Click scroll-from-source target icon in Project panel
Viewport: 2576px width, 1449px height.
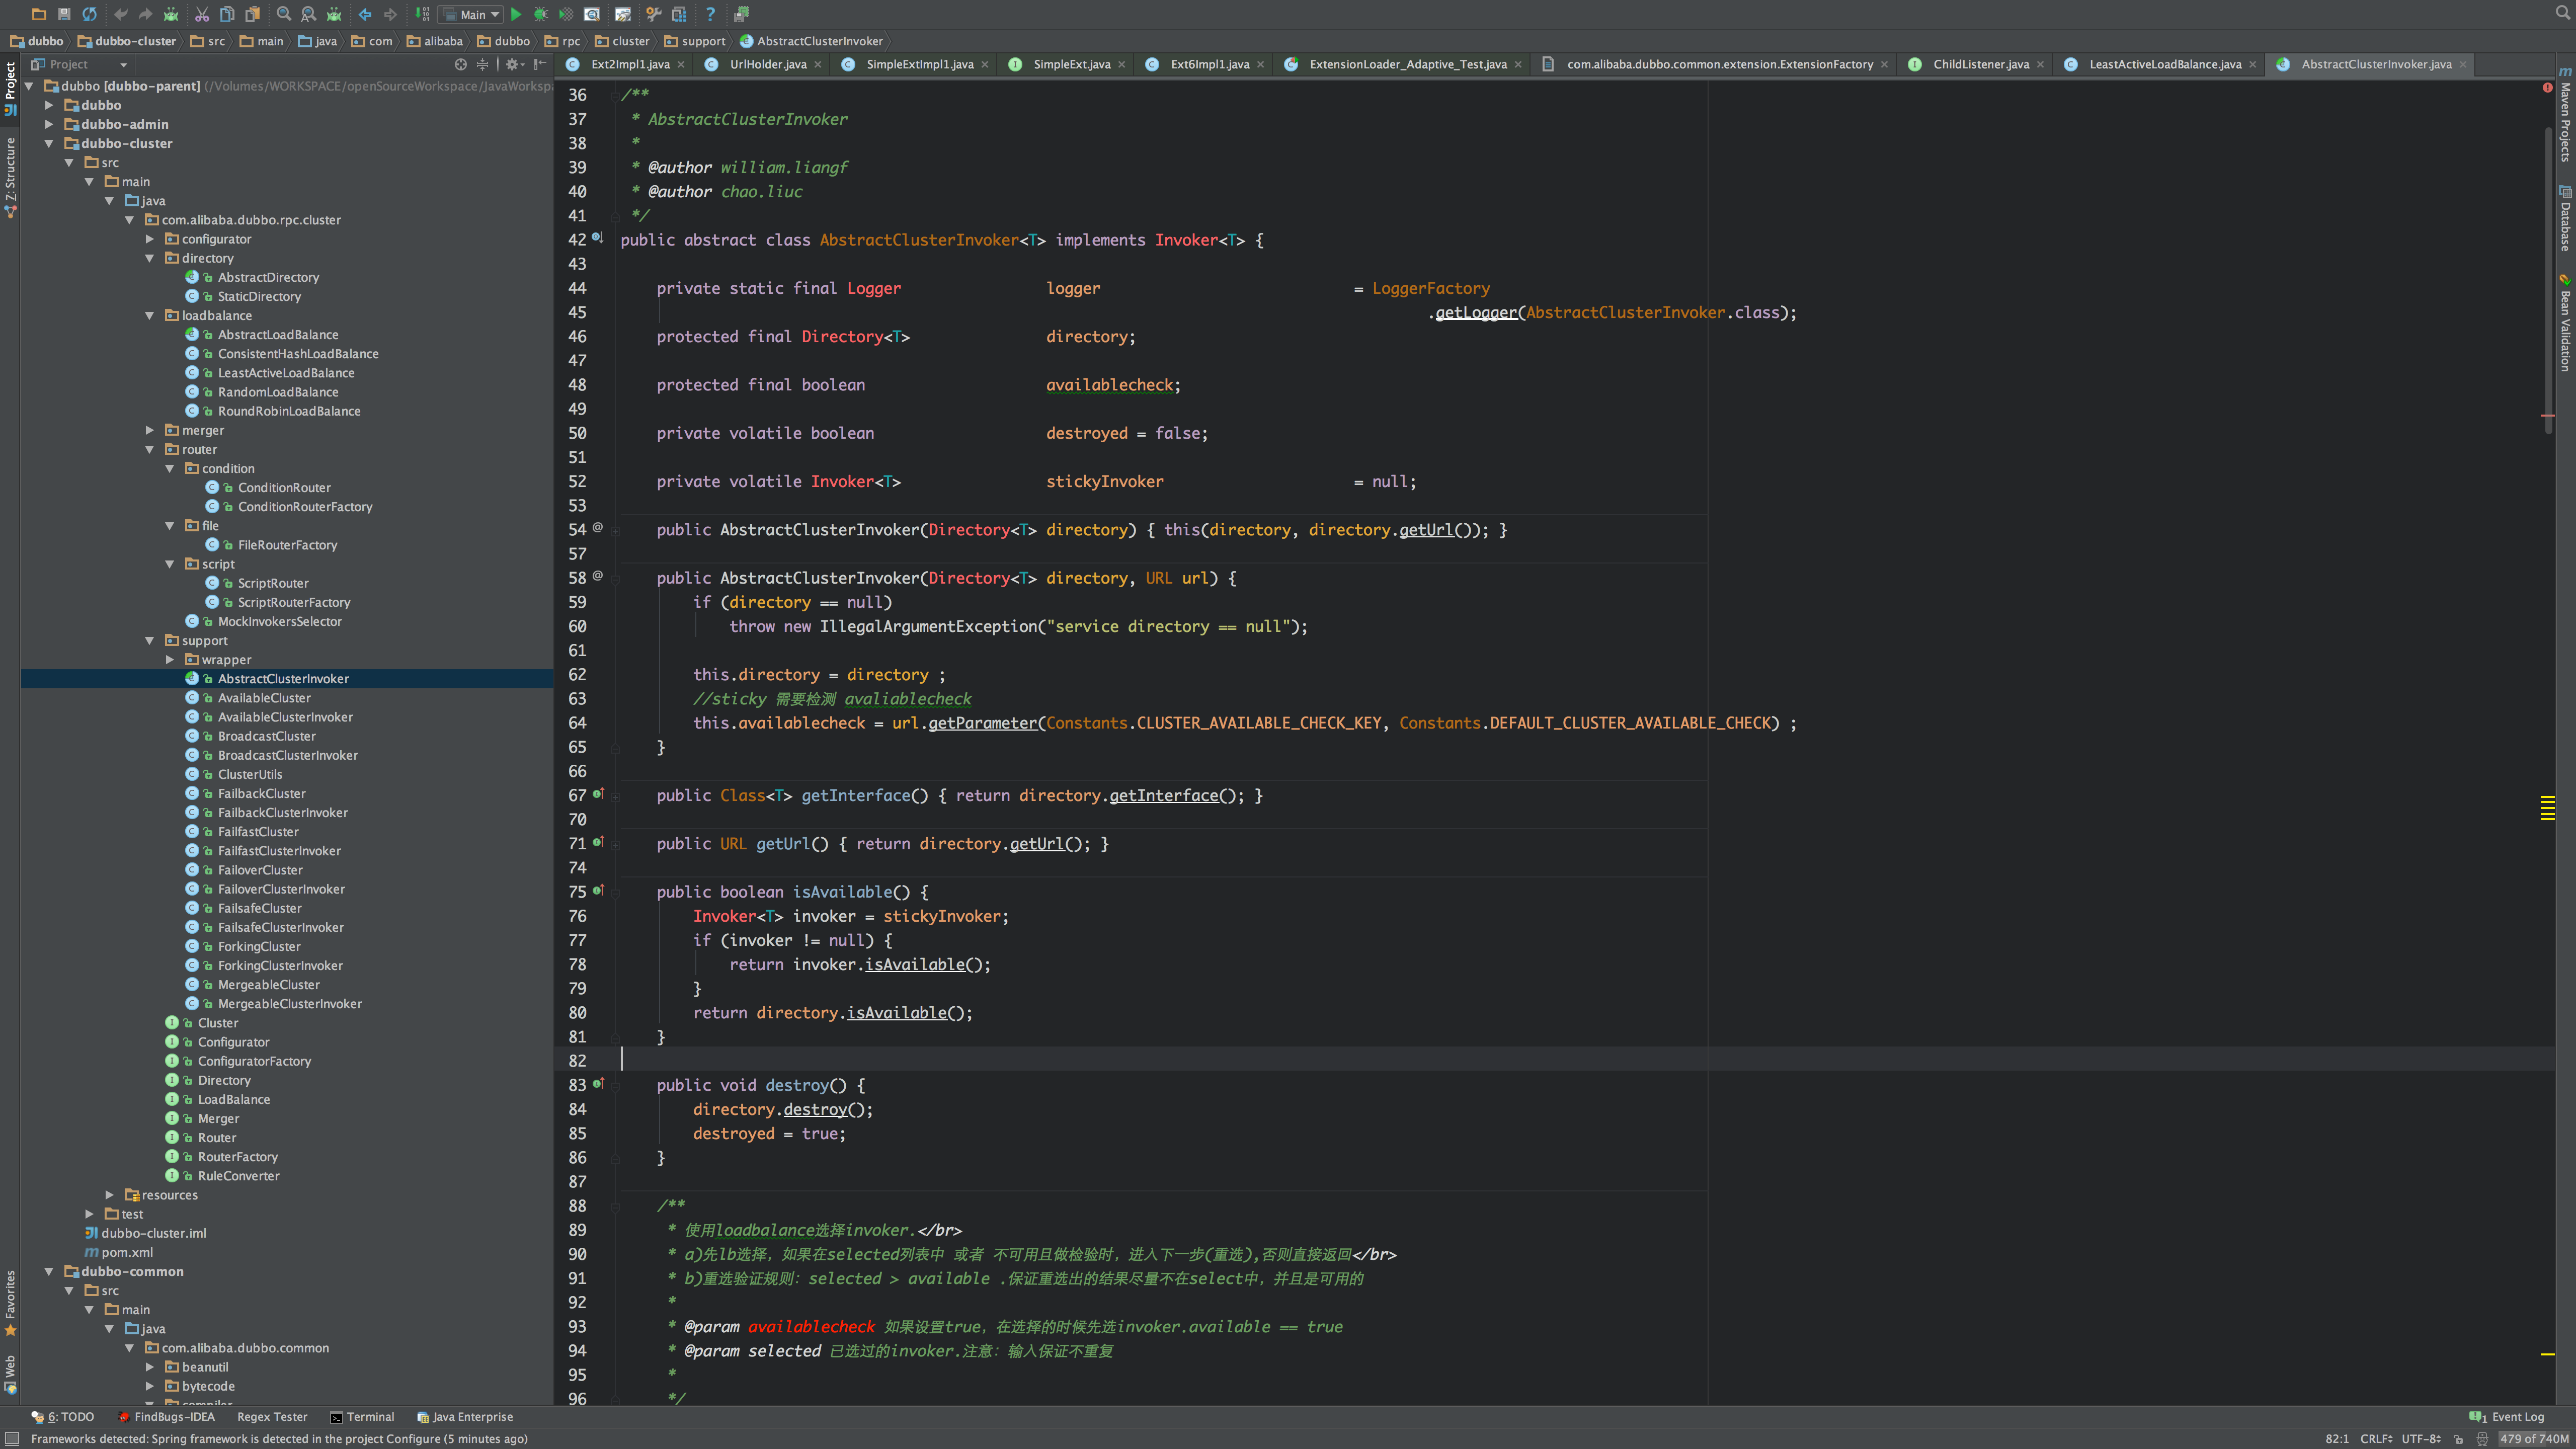460,64
